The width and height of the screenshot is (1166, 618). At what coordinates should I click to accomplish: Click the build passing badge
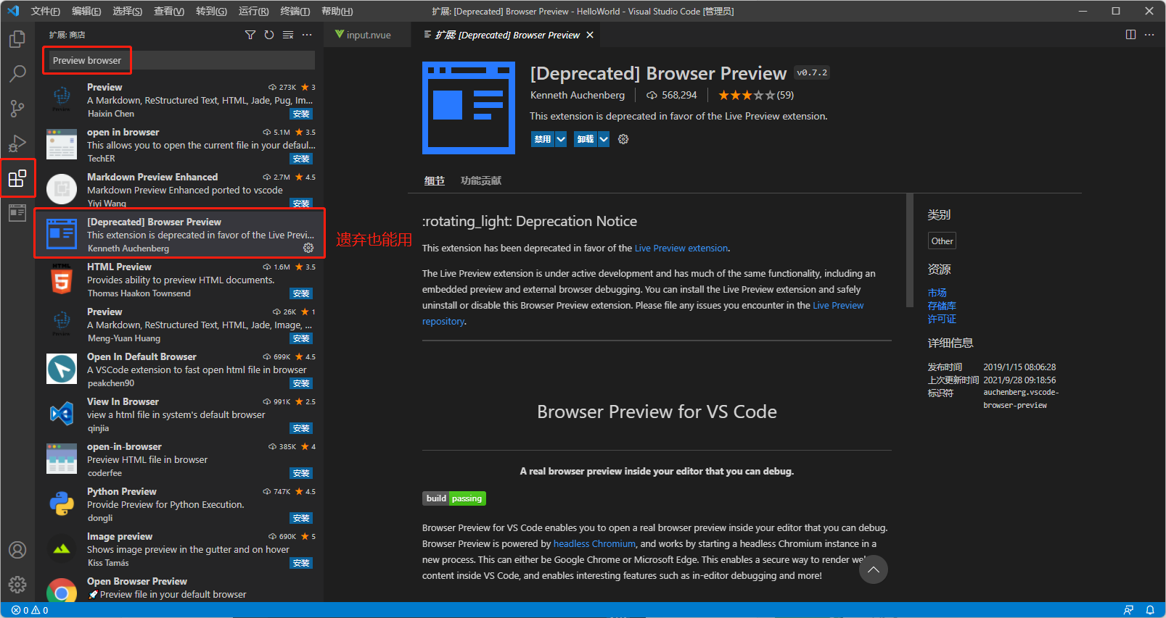click(x=454, y=498)
